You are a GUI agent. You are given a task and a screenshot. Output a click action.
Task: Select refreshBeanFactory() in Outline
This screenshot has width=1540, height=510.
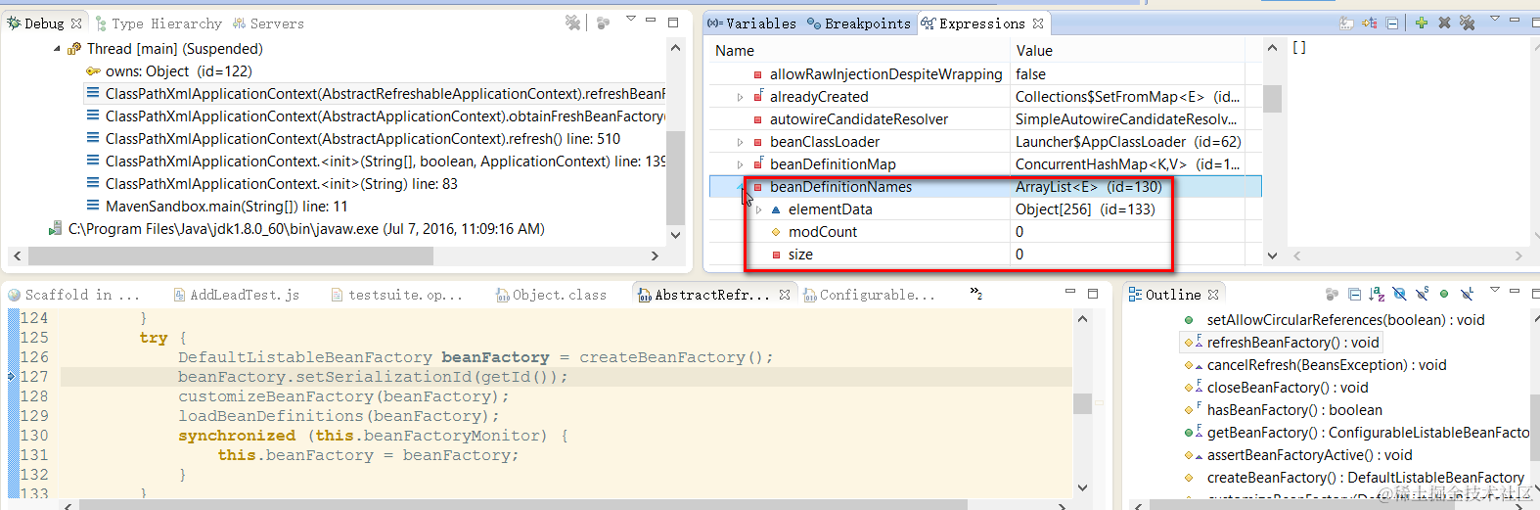[x=1281, y=343]
